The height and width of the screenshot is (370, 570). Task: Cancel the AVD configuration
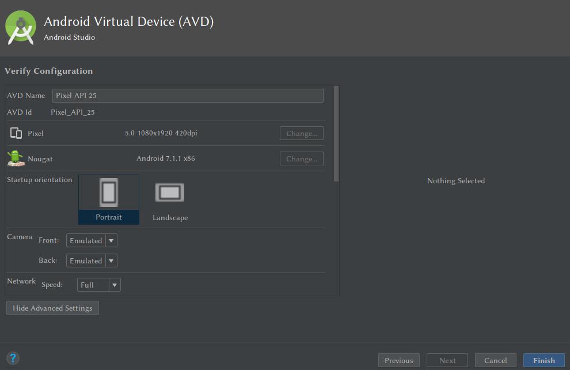click(x=495, y=360)
